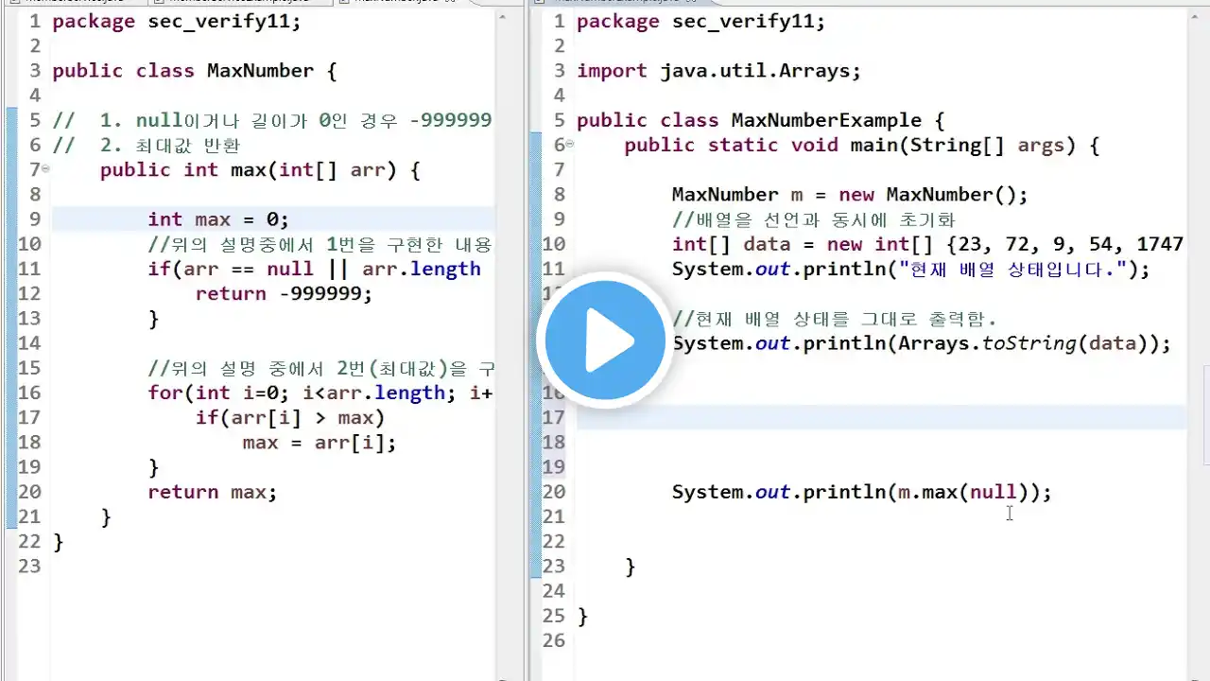Viewport: 1210px width, 681px height.
Task: Click the comment starting "1. null이거나 길이가 0인 경우"
Action: 296,120
